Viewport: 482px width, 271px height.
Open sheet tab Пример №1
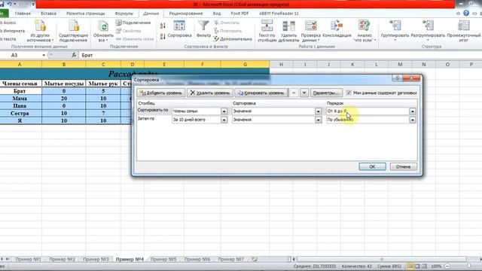click(x=28, y=259)
